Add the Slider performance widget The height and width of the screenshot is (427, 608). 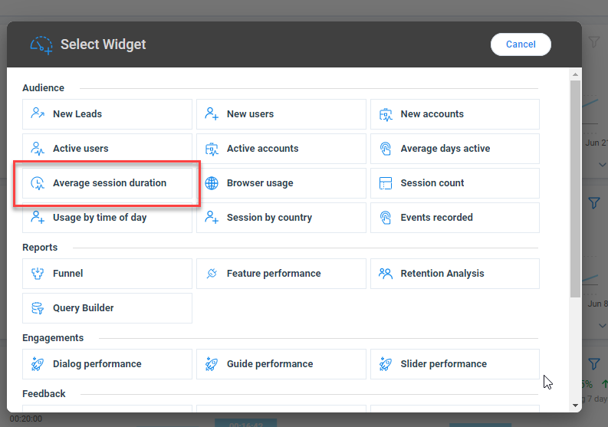click(455, 364)
